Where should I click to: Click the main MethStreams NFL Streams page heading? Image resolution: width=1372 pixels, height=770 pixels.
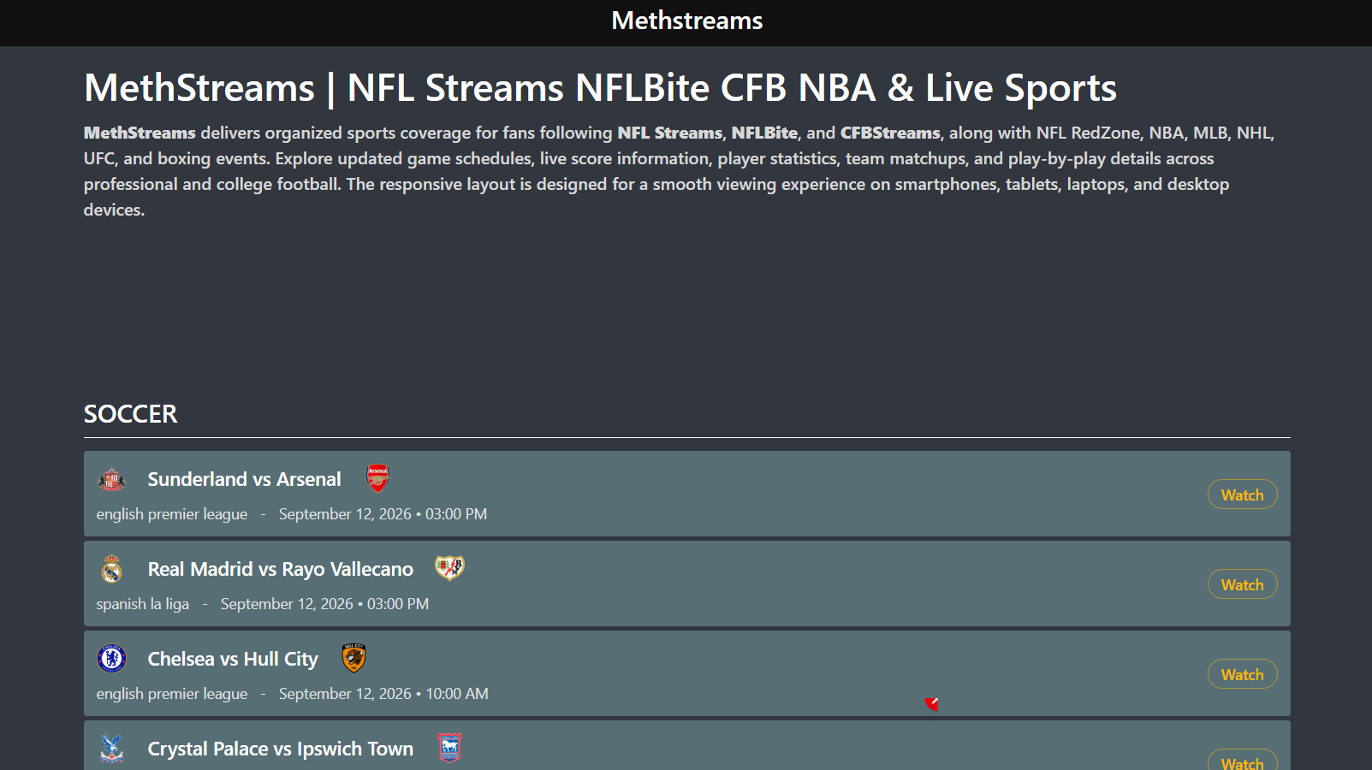coord(600,88)
